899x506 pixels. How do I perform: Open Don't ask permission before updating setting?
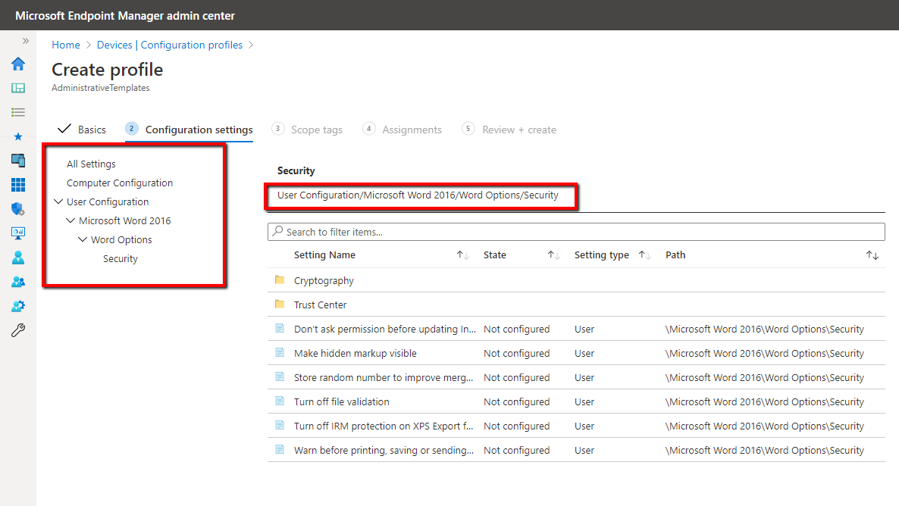coord(385,329)
